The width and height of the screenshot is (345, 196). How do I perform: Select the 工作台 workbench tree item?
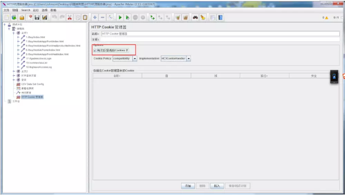(x=16, y=101)
